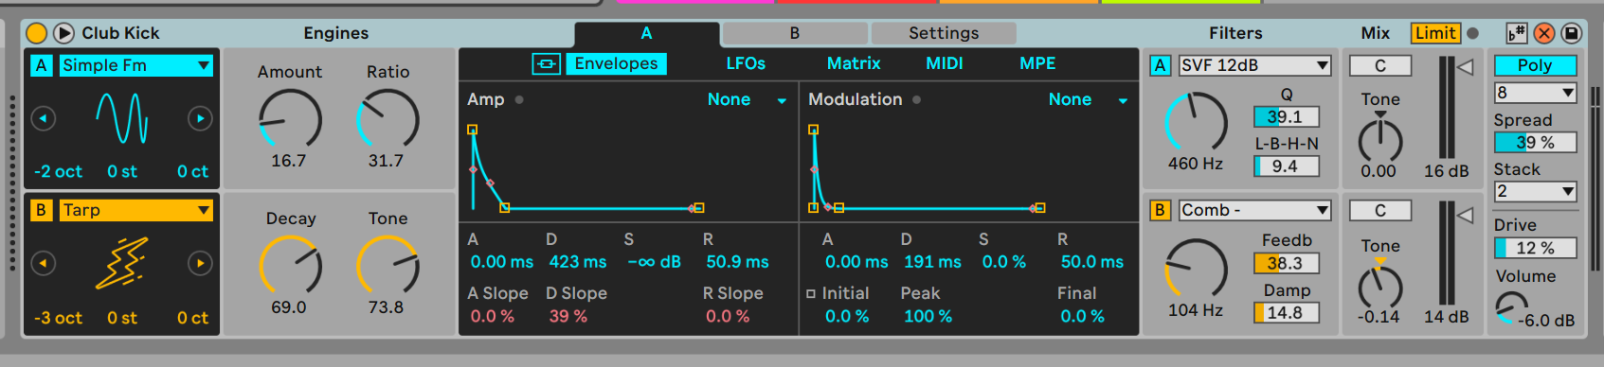Click the Simple Fm waveform display

[x=122, y=118]
